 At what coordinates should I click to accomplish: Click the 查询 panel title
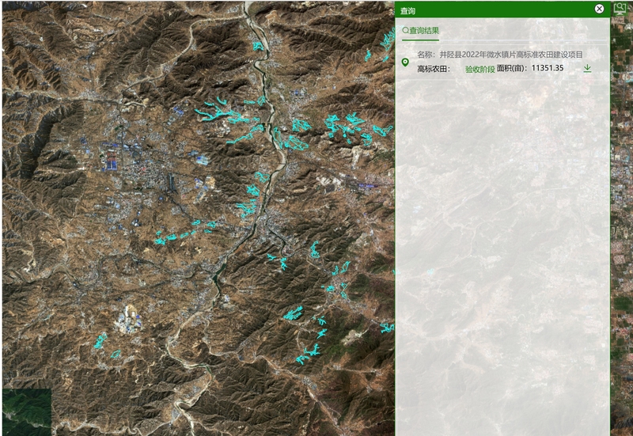point(407,11)
